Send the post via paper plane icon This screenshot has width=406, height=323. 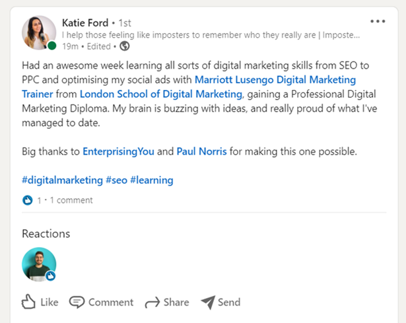tap(220, 302)
